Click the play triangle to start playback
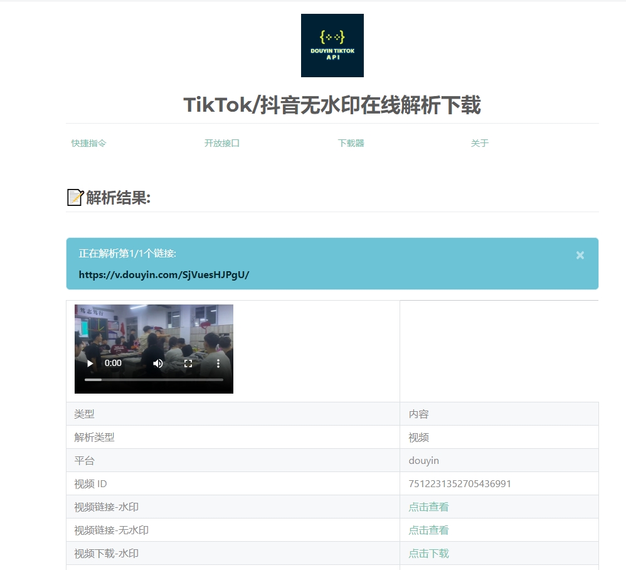The width and height of the screenshot is (626, 570). (90, 363)
